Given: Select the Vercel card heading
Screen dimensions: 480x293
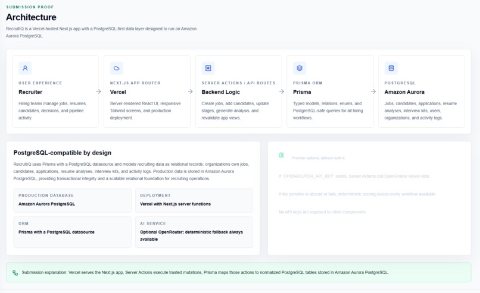Looking at the screenshot, I should click(118, 92).
